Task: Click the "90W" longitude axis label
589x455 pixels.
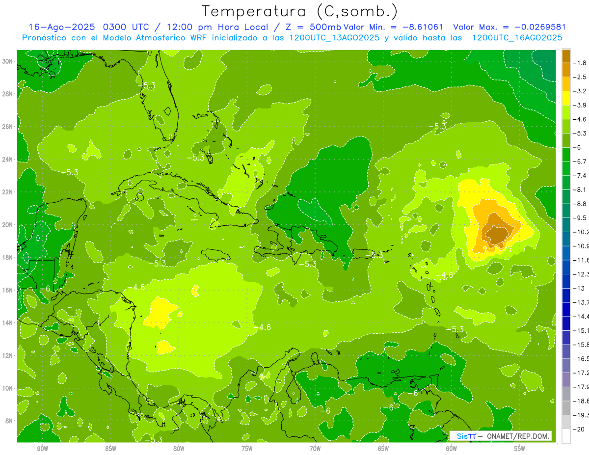Action: point(42,449)
